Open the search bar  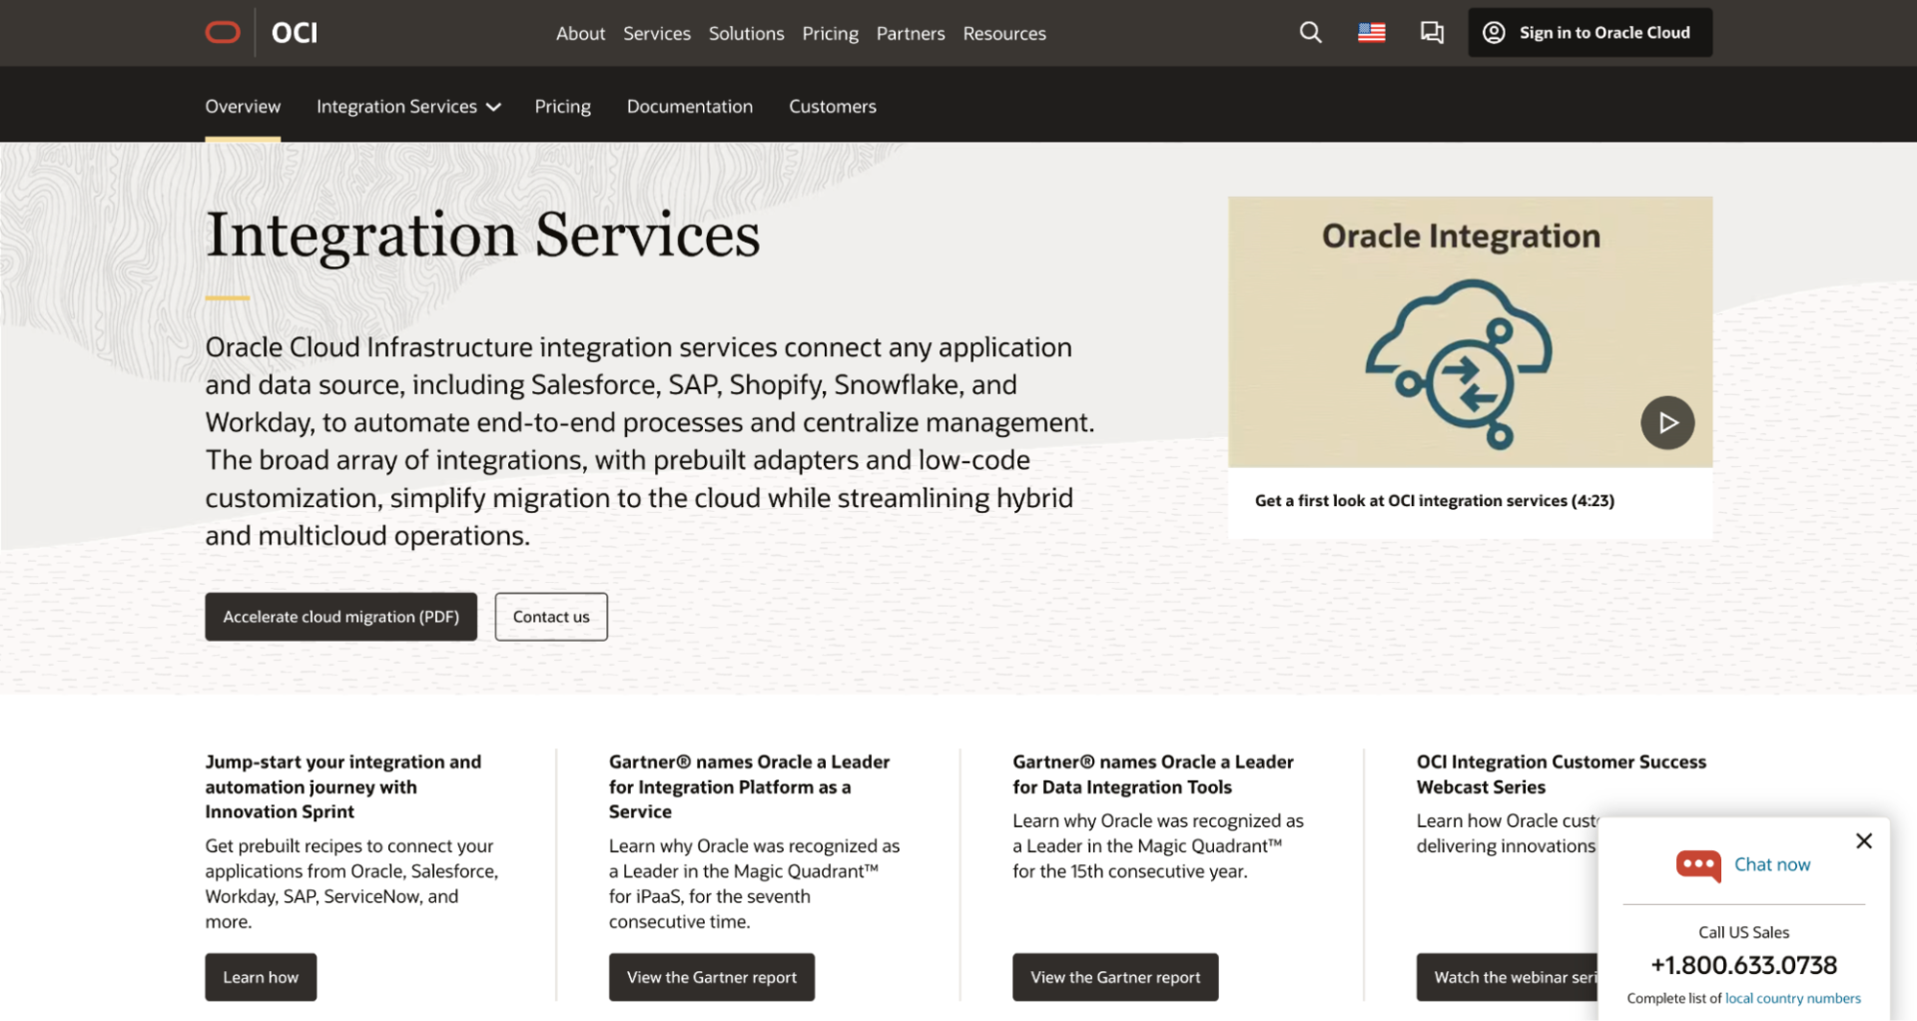[x=1310, y=32]
